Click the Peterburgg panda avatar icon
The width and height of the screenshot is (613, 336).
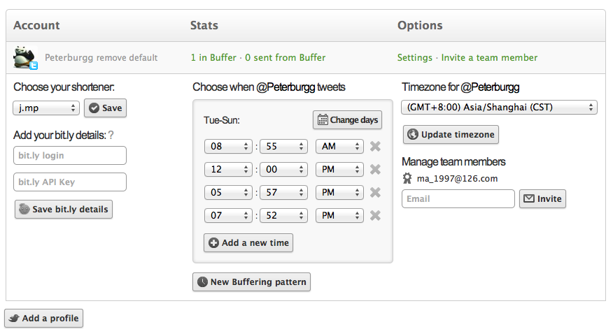[25, 57]
